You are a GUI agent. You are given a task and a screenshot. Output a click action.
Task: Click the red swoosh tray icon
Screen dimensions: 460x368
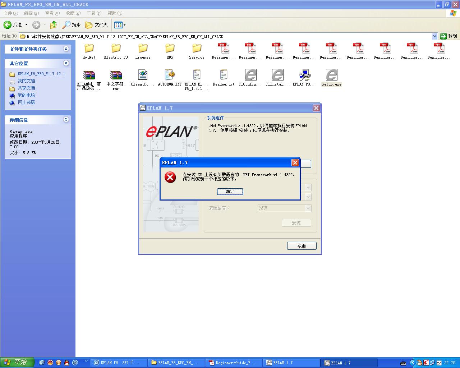tap(426, 363)
